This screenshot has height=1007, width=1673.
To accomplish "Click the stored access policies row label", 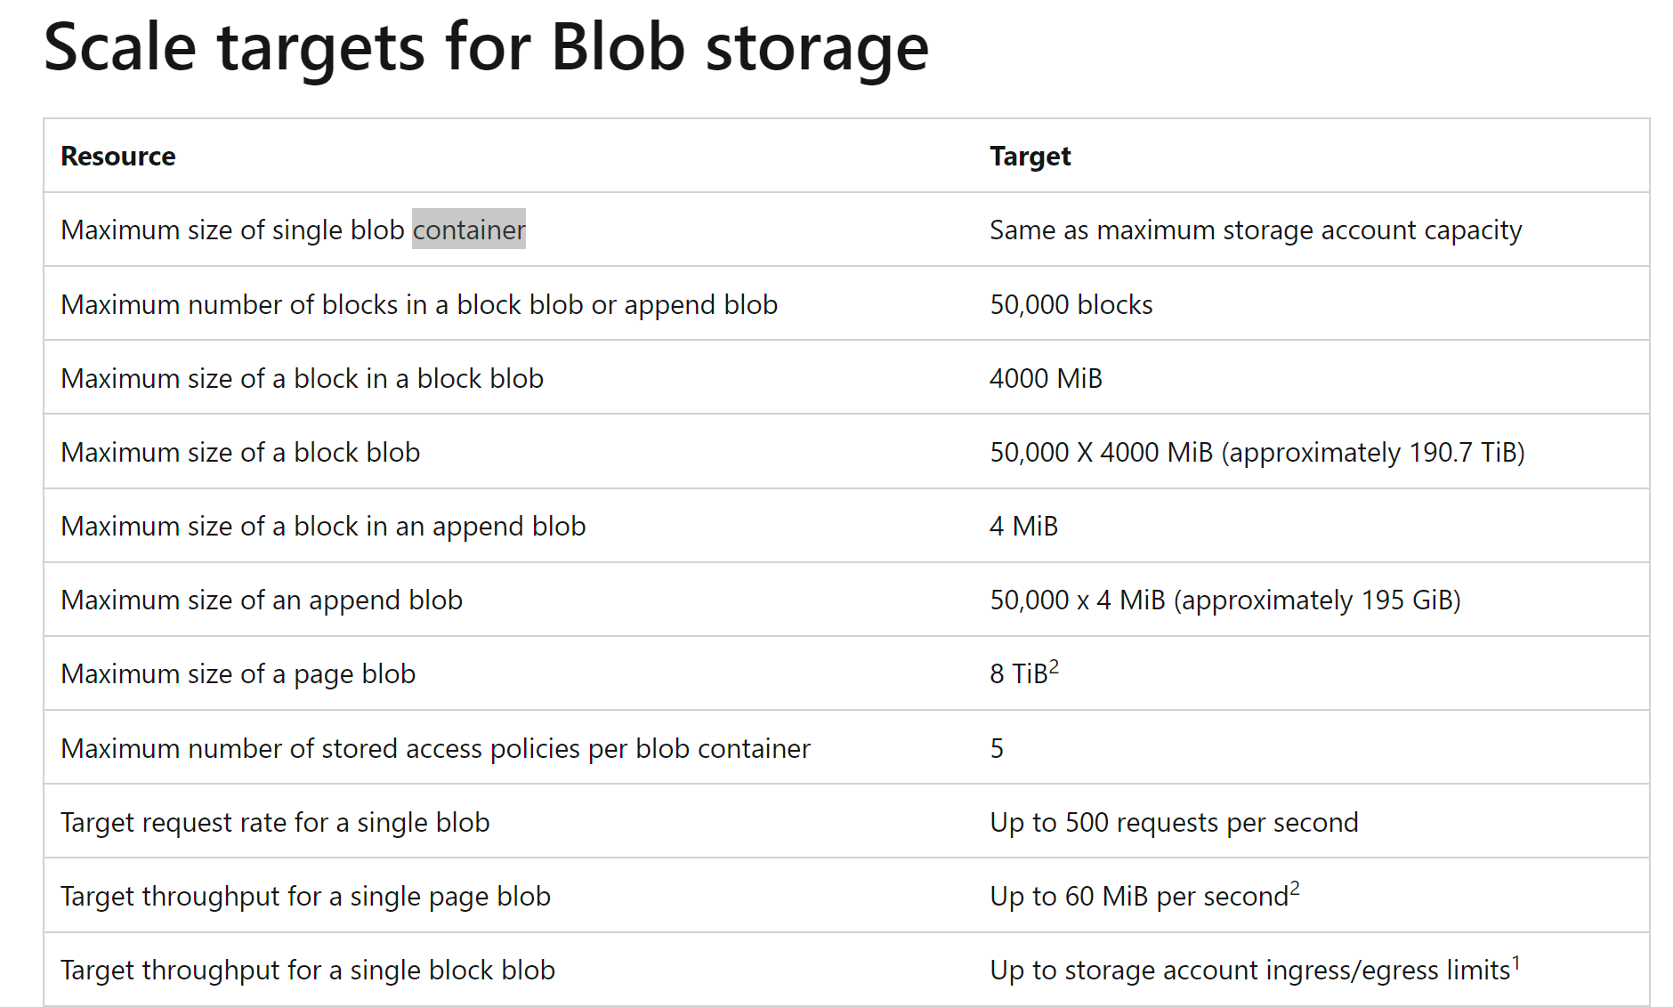I will pos(435,748).
